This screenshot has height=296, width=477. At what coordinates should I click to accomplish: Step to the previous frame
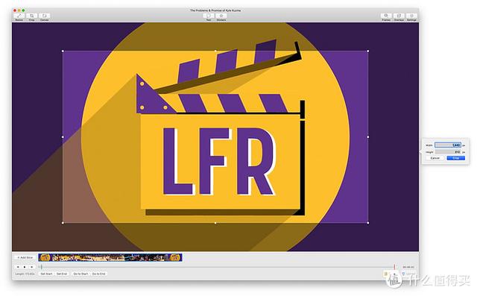click(x=18, y=267)
